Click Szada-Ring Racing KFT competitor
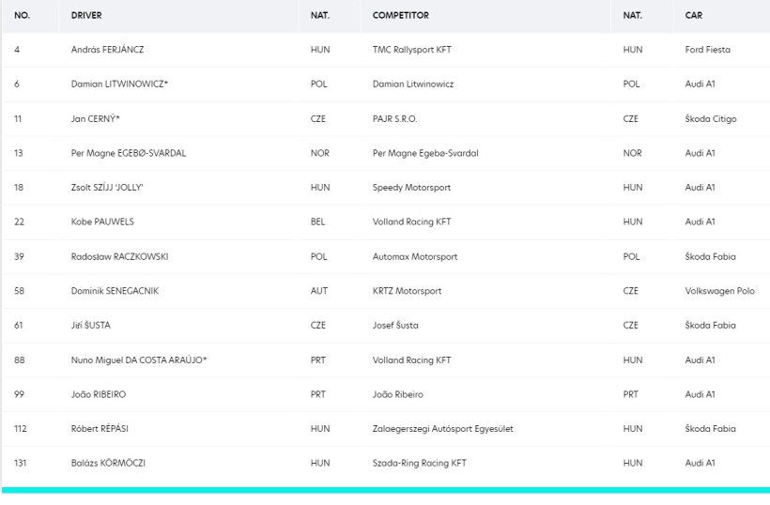 tap(419, 464)
